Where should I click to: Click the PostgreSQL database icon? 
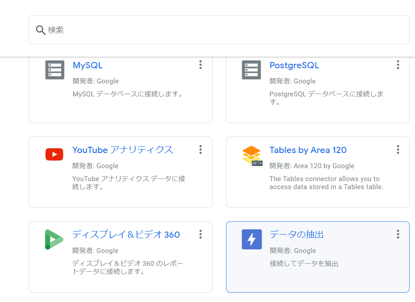(x=251, y=70)
